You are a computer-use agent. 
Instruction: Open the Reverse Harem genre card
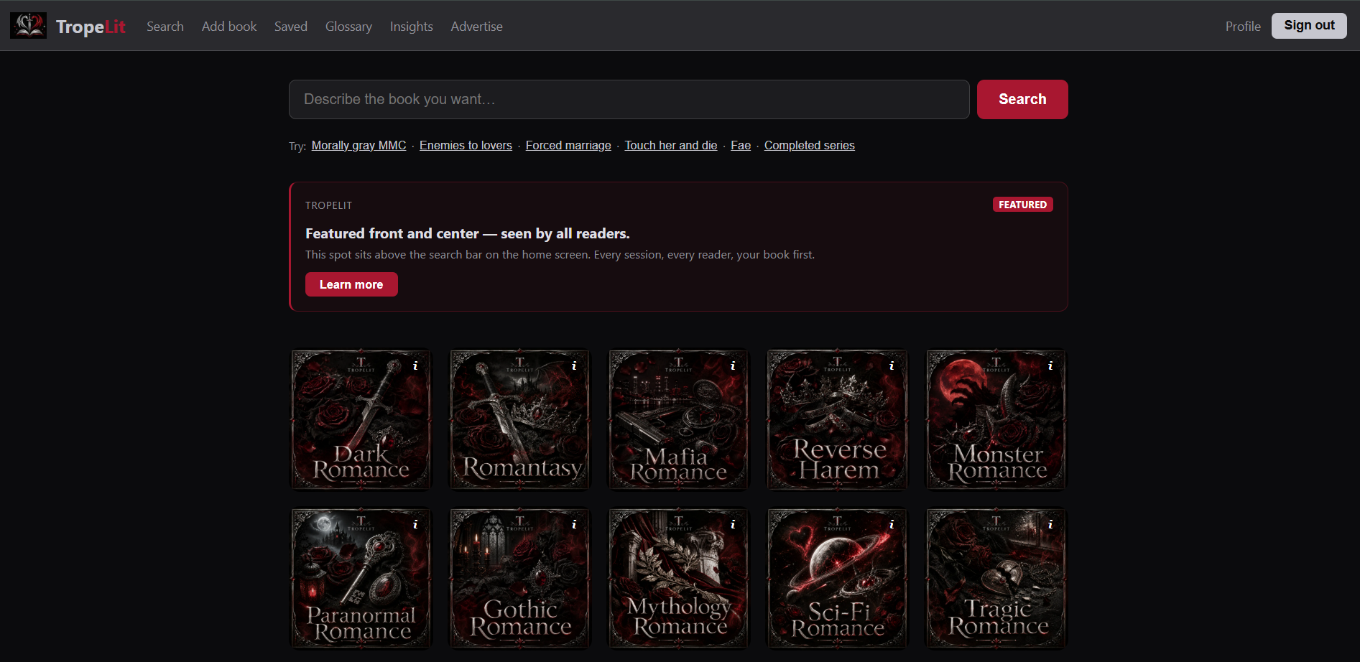837,419
